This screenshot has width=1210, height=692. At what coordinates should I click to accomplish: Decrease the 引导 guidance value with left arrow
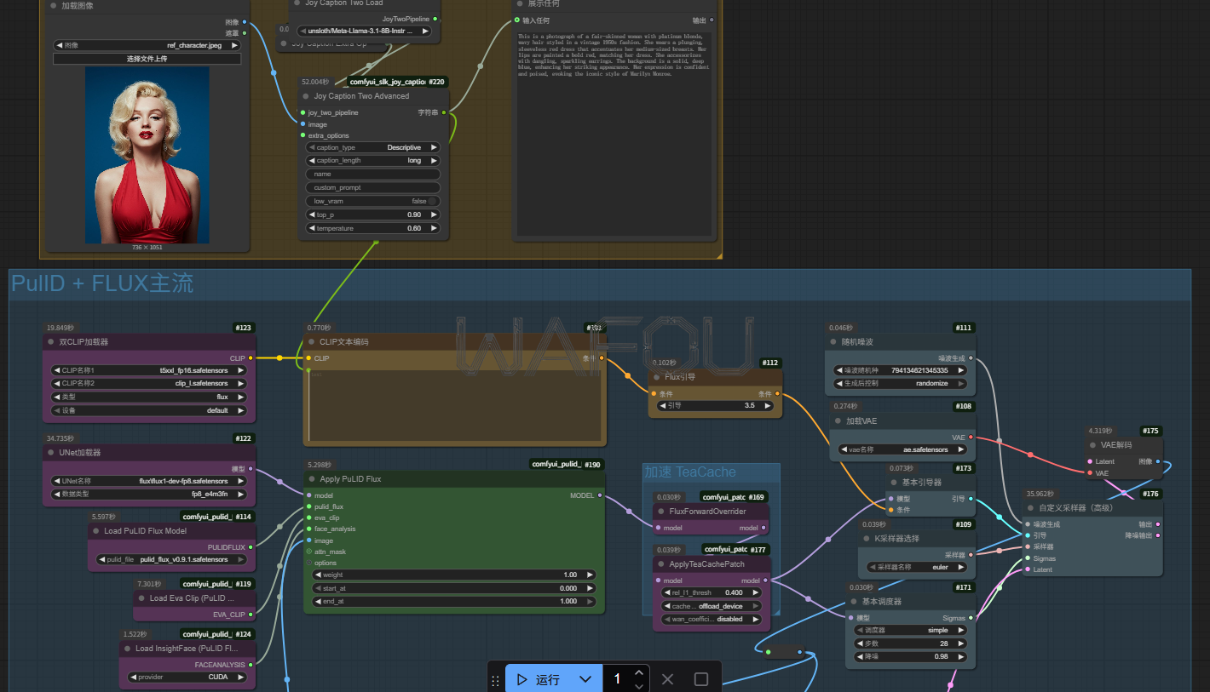(662, 406)
